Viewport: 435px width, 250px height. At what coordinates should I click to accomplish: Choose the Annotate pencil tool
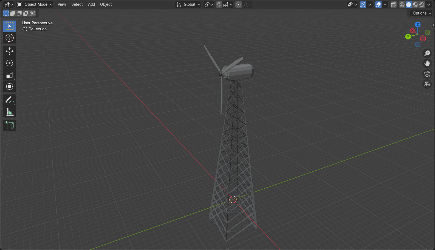click(10, 100)
